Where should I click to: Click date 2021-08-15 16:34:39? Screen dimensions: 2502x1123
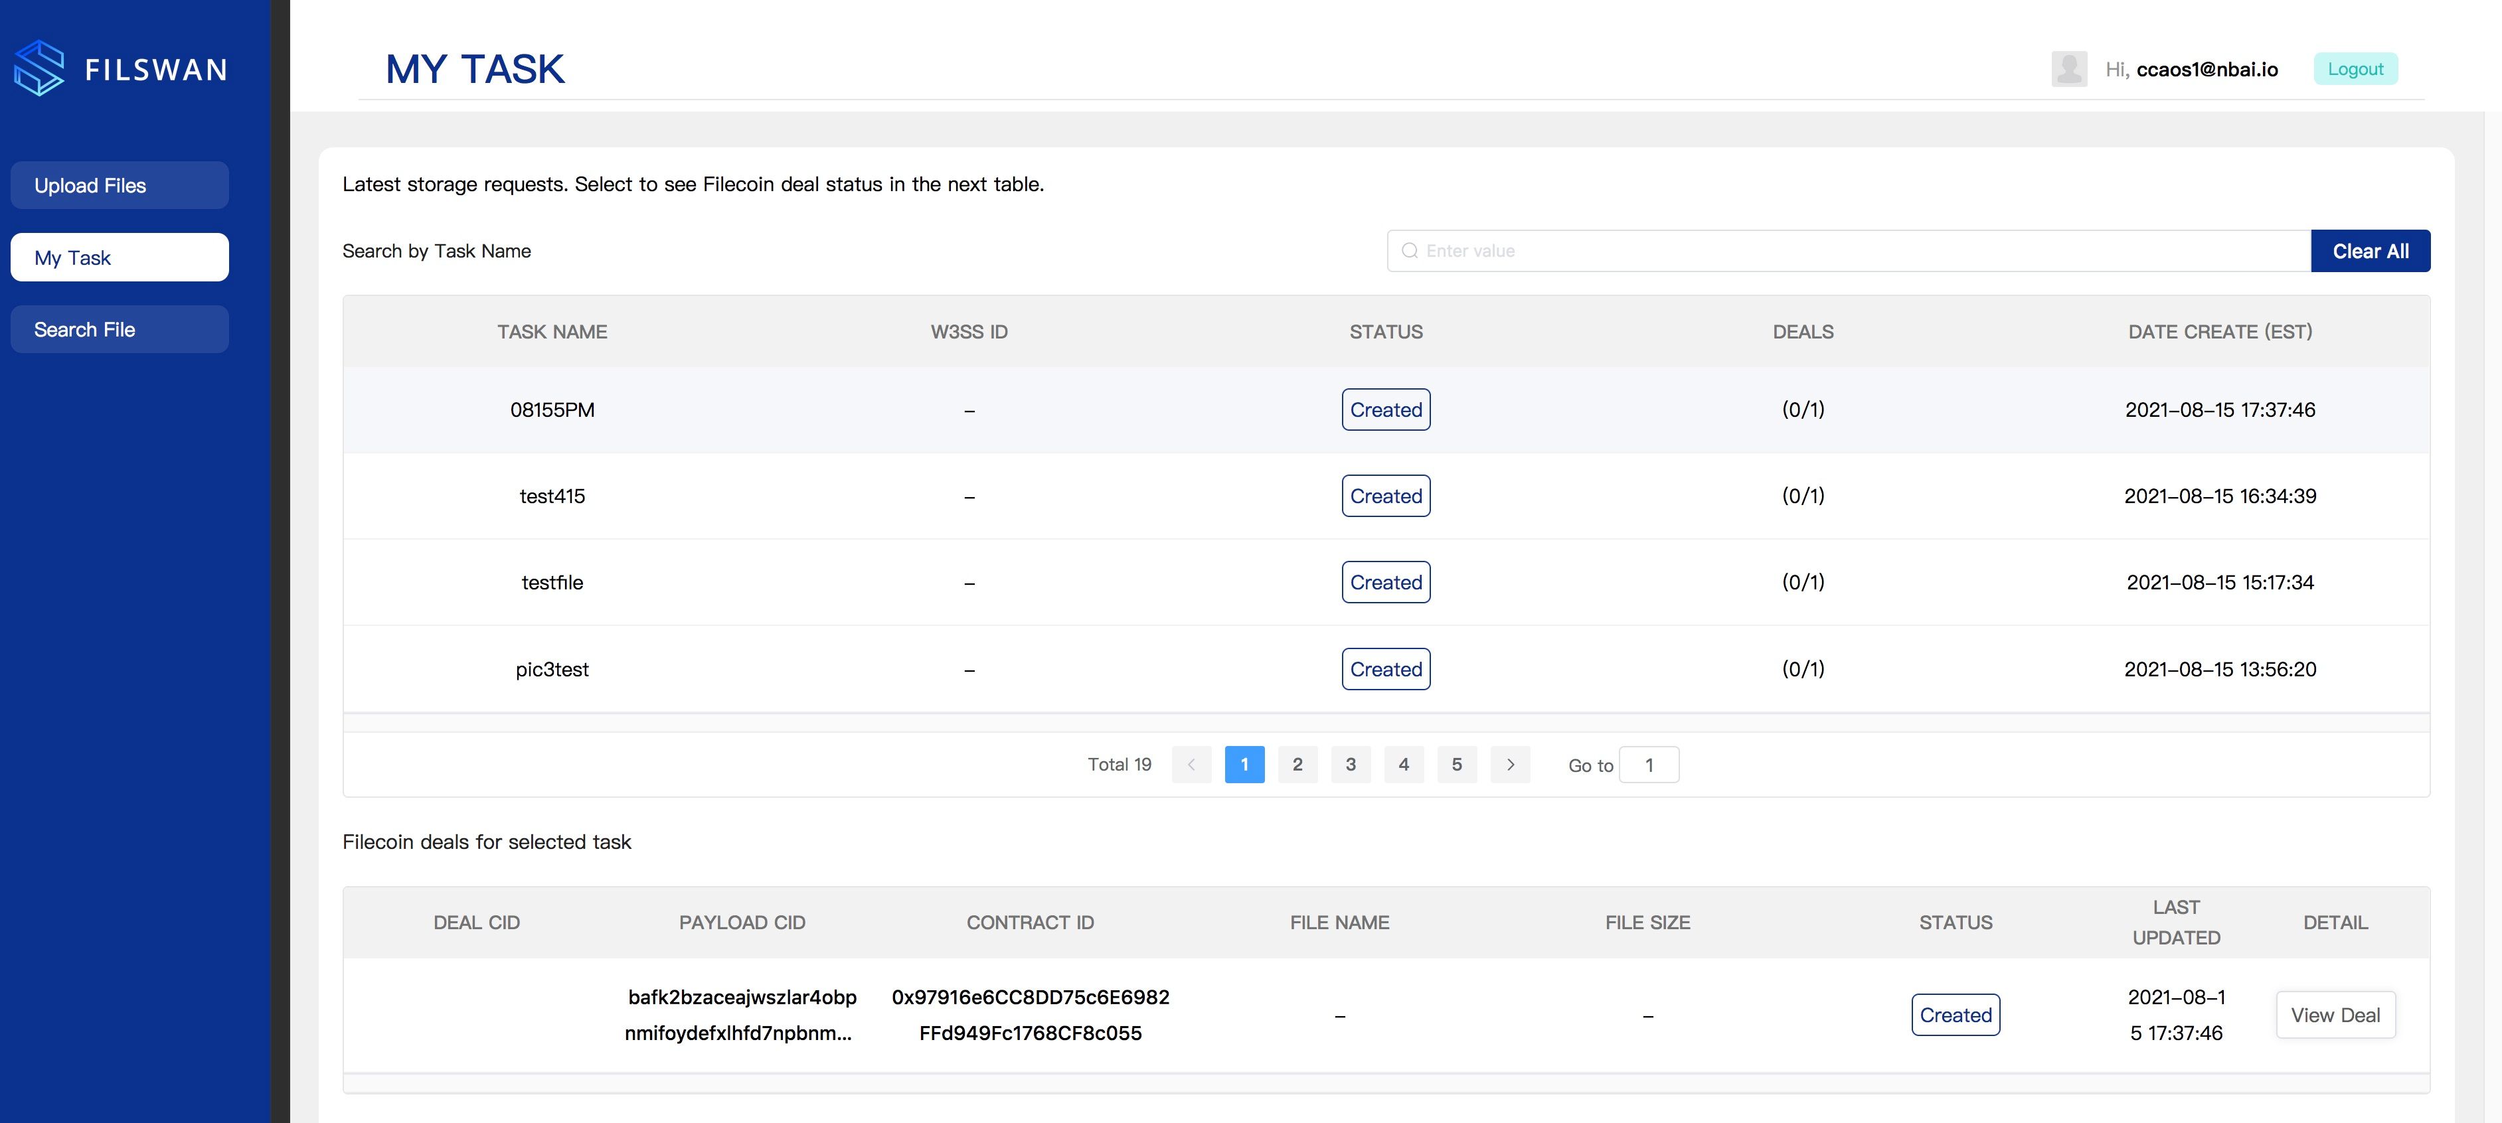pyautogui.click(x=2220, y=496)
